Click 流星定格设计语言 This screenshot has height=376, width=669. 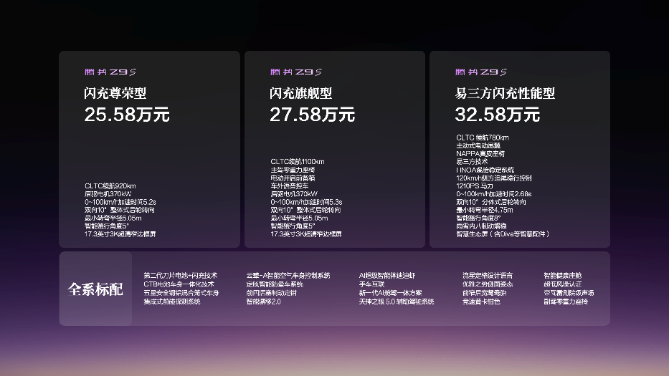(x=488, y=276)
